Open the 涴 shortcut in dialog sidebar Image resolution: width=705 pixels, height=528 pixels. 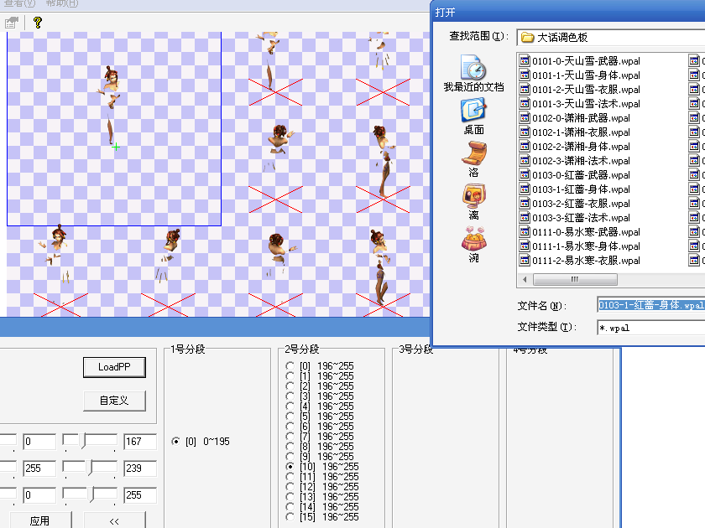click(473, 245)
